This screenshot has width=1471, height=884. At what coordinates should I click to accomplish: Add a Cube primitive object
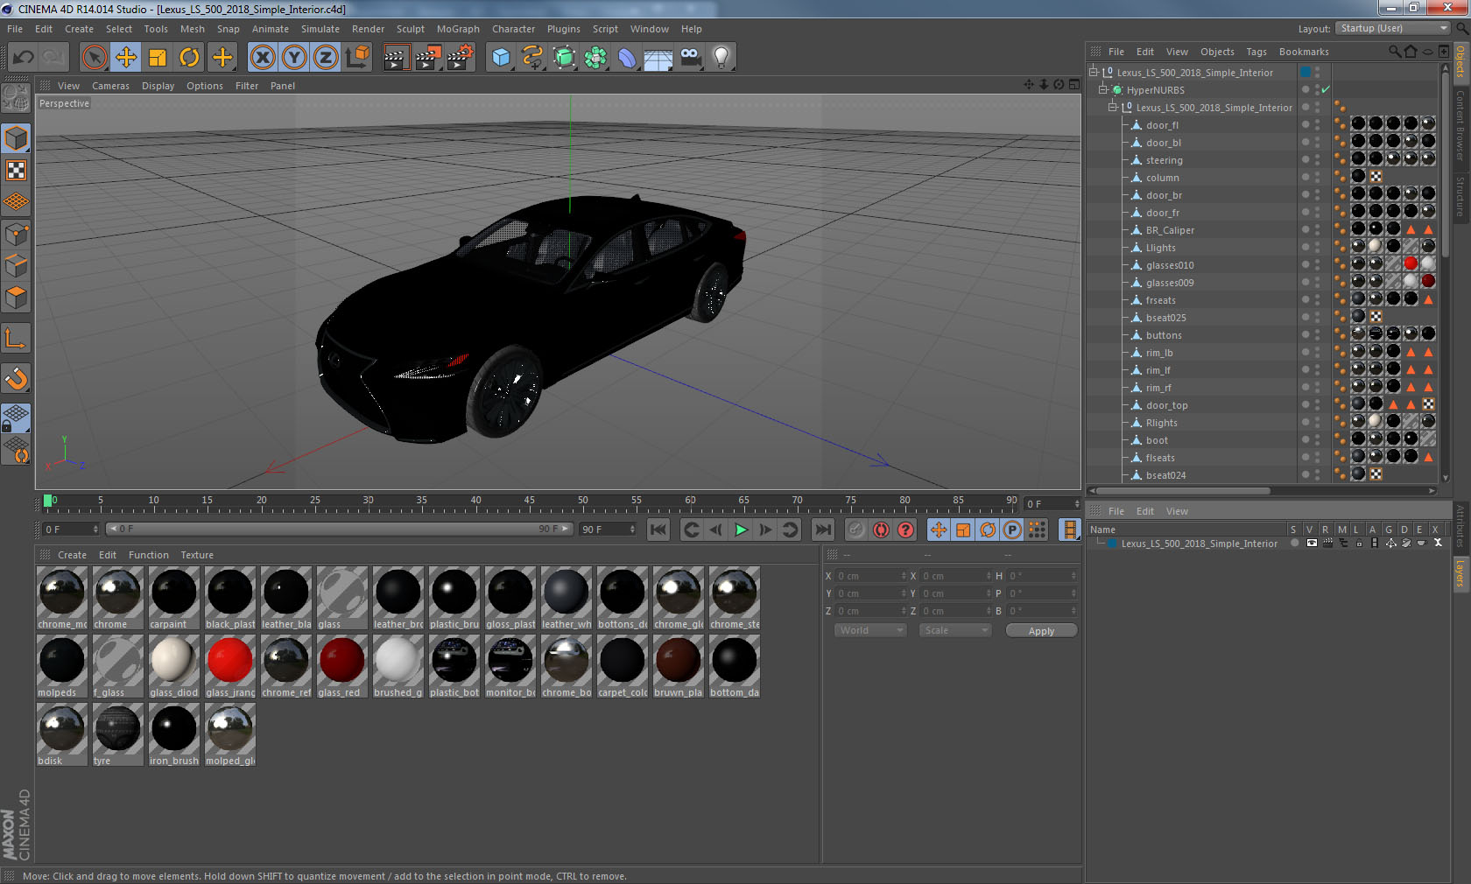[501, 58]
